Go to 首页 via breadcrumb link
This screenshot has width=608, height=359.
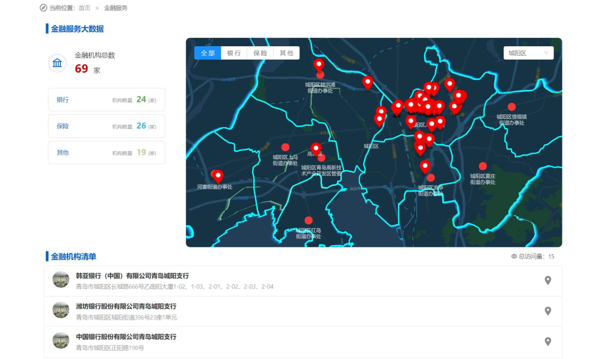[84, 8]
